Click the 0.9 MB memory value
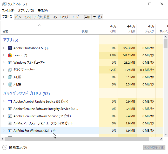168x154 pixels. [x=130, y=102]
